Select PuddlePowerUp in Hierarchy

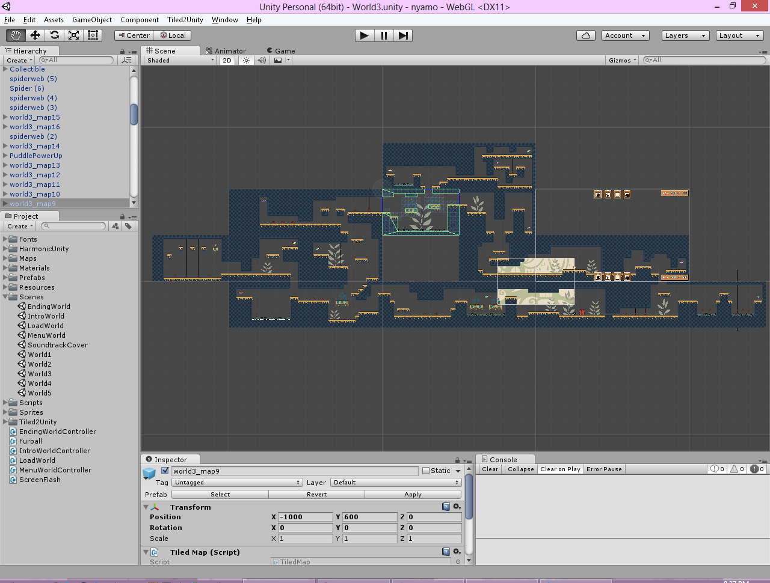(x=36, y=156)
